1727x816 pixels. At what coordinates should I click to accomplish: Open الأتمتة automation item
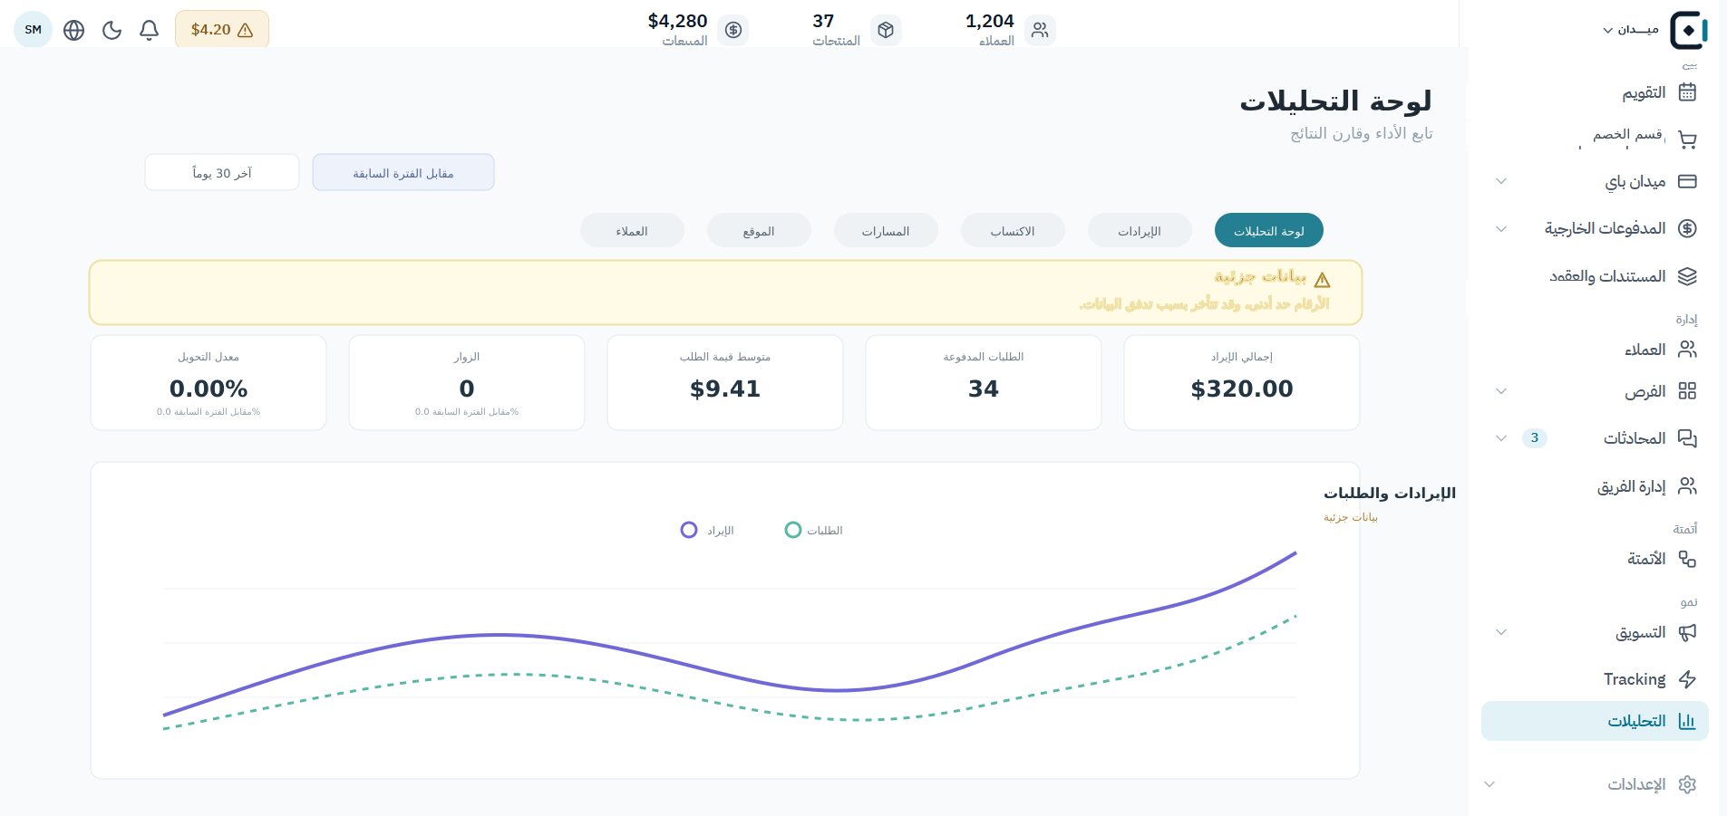click(1595, 559)
